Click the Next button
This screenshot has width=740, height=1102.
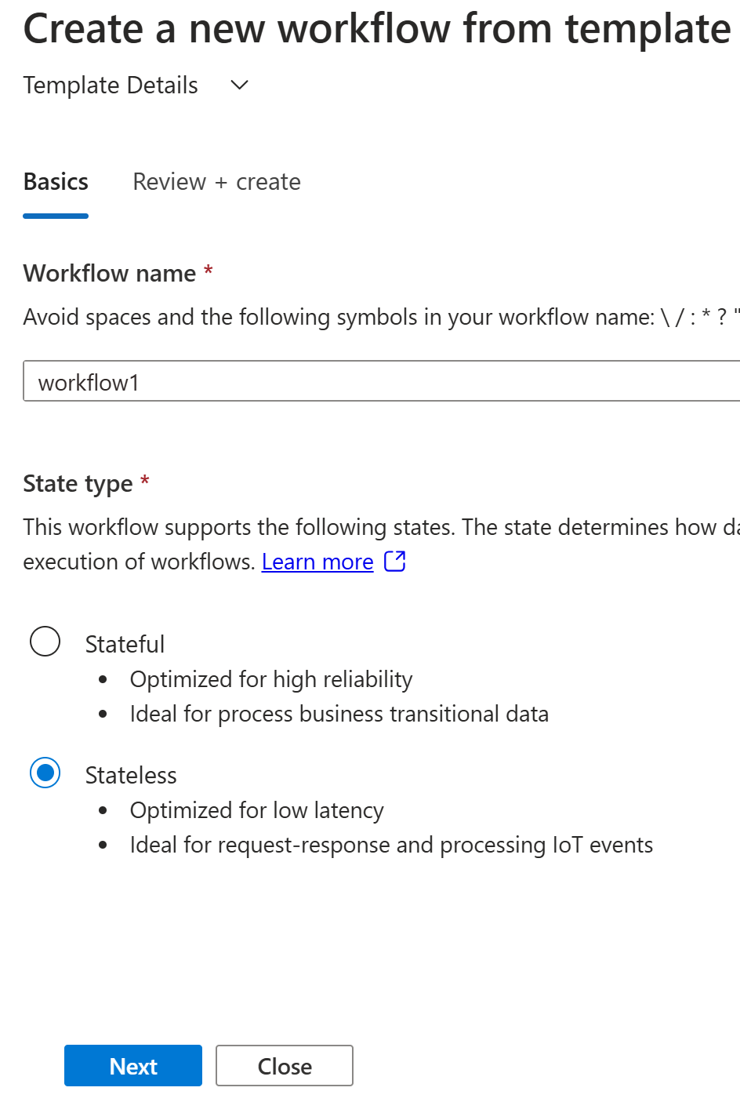coord(133,1066)
